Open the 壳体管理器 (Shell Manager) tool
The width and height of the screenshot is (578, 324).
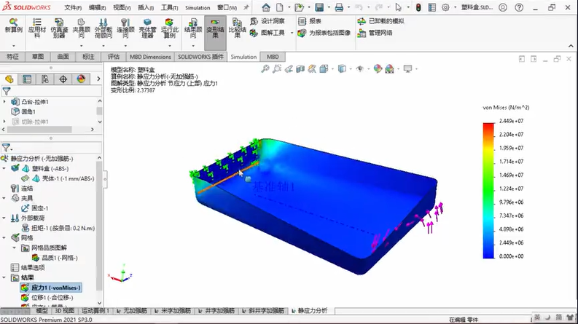(148, 29)
